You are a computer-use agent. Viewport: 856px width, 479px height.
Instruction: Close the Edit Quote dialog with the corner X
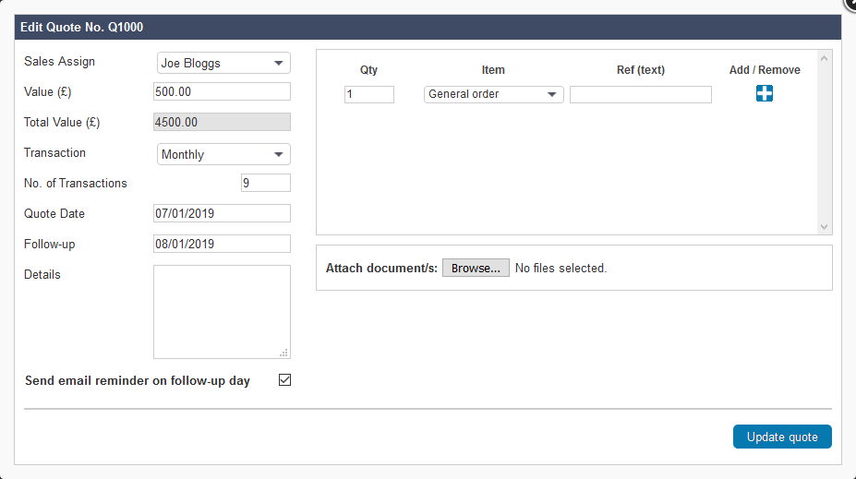(850, 4)
